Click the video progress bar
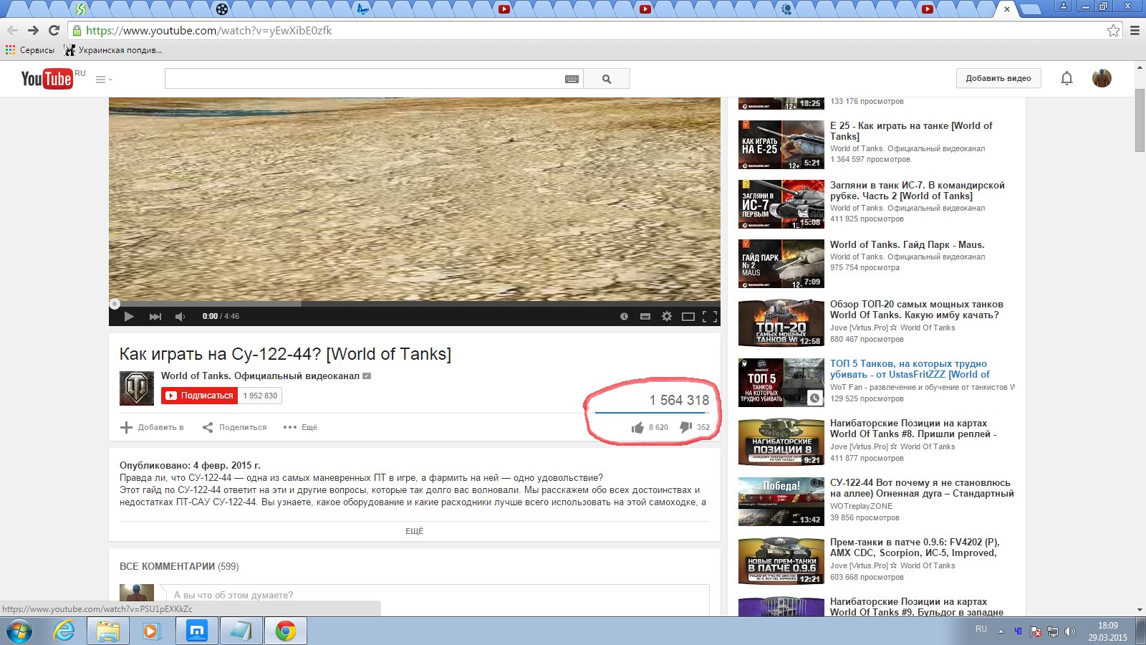 [x=415, y=304]
